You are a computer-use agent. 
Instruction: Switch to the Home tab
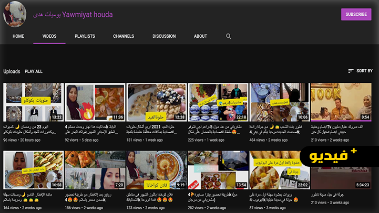[18, 36]
